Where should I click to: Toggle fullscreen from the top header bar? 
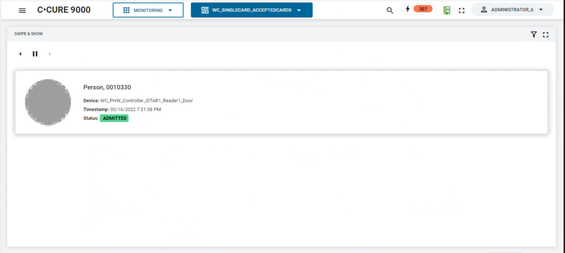[x=462, y=10]
